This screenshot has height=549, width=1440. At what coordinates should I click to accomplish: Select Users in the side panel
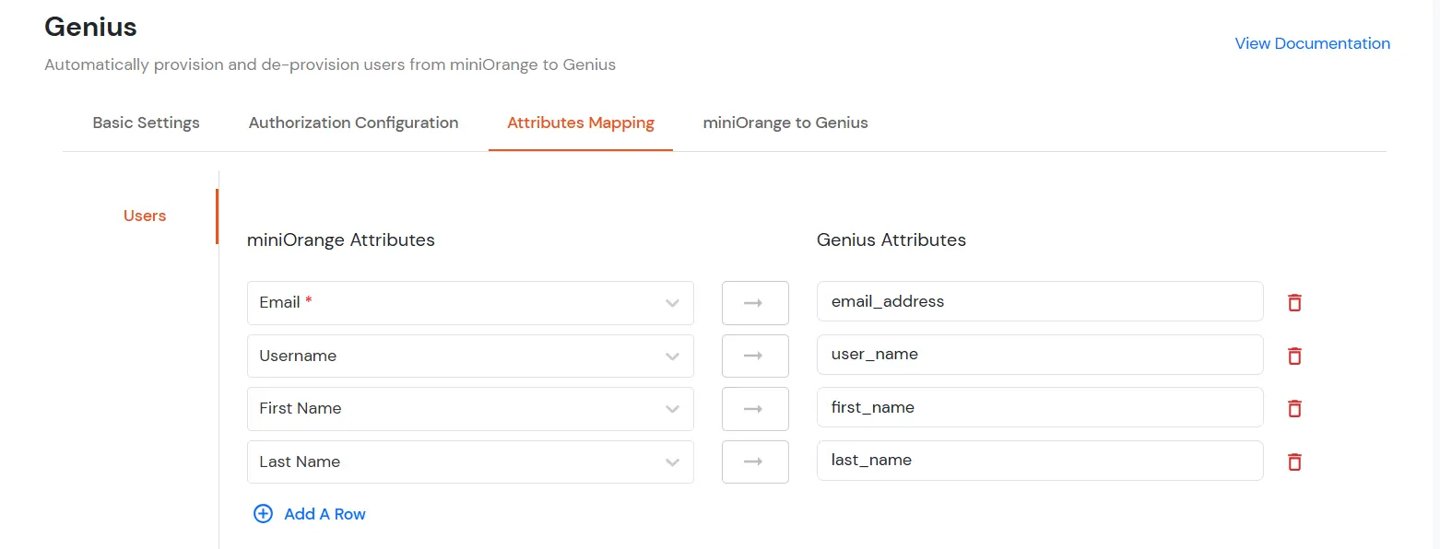tap(145, 216)
